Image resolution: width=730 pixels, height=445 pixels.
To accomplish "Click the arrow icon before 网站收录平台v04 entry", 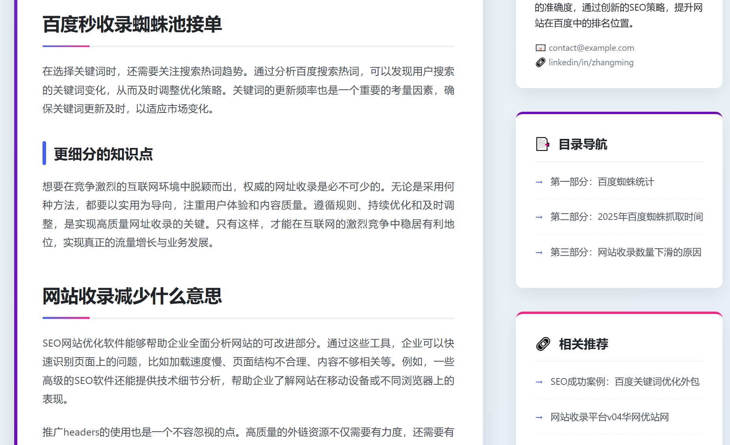I will coord(538,417).
